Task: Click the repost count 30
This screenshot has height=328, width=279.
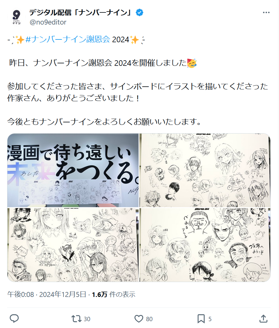Action: click(87, 319)
